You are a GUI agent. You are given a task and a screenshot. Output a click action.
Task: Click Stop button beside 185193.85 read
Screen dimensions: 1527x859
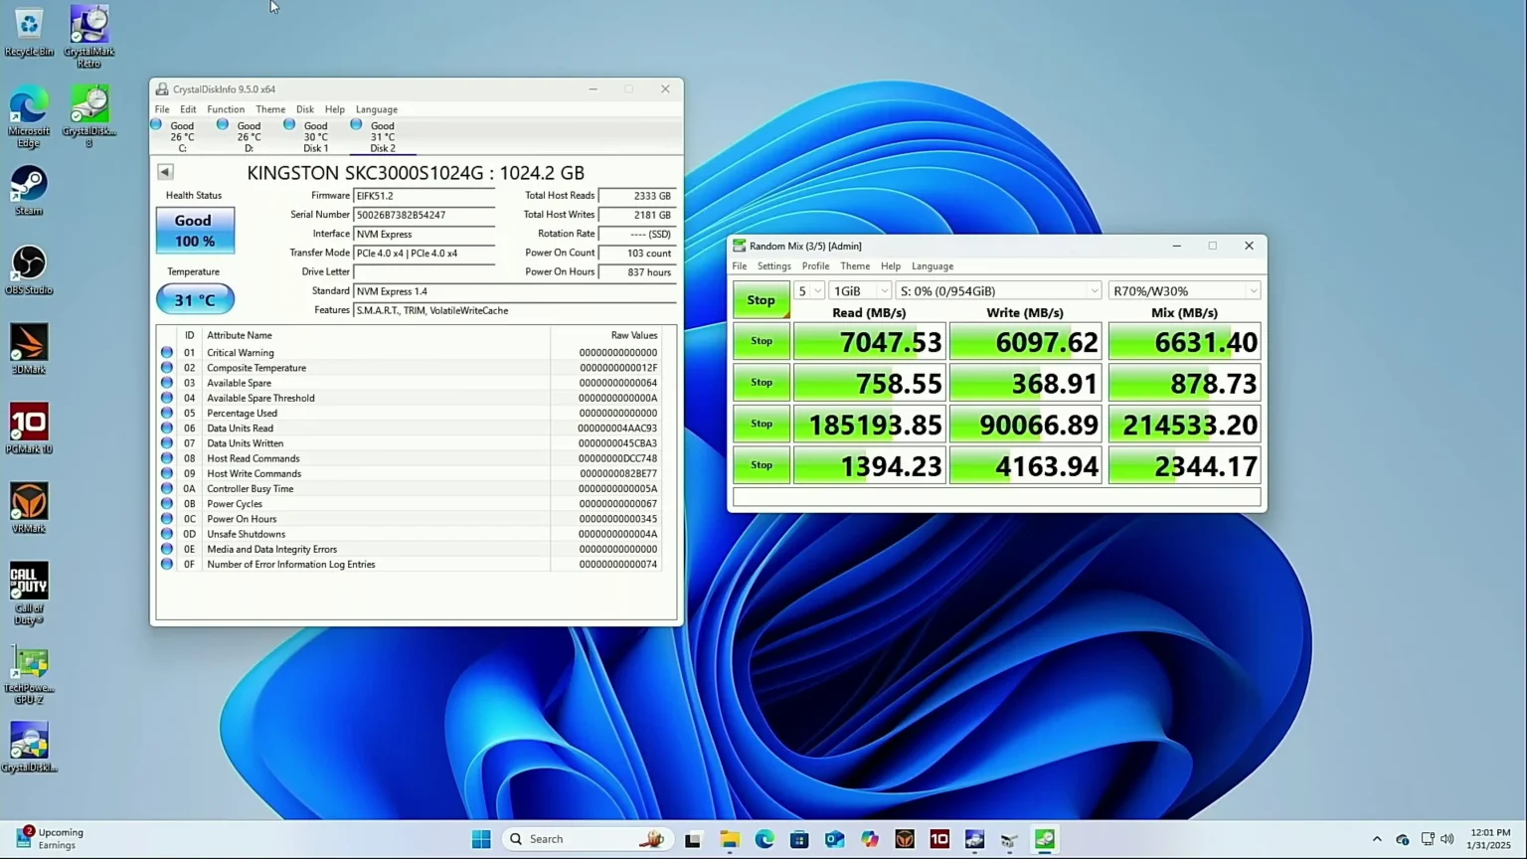click(762, 424)
